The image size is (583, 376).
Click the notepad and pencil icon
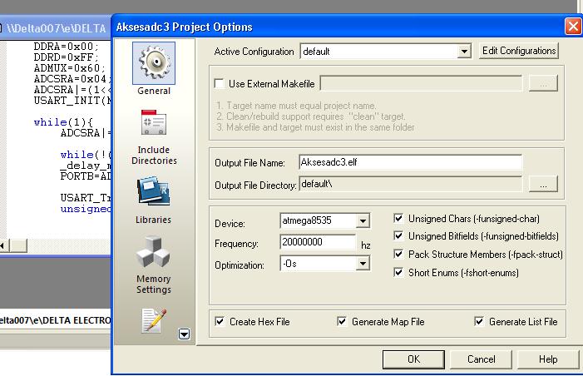(153, 320)
